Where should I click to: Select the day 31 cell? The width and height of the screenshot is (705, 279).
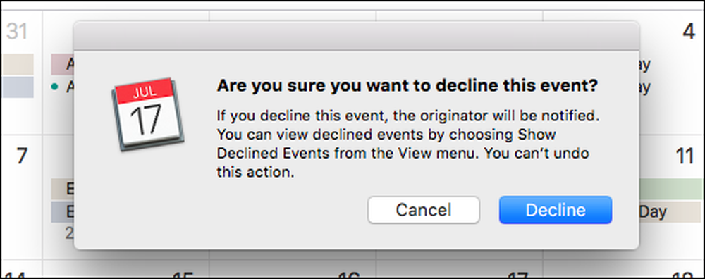(x=21, y=72)
